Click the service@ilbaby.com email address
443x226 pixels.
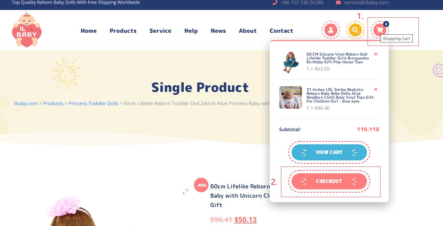point(366,3)
